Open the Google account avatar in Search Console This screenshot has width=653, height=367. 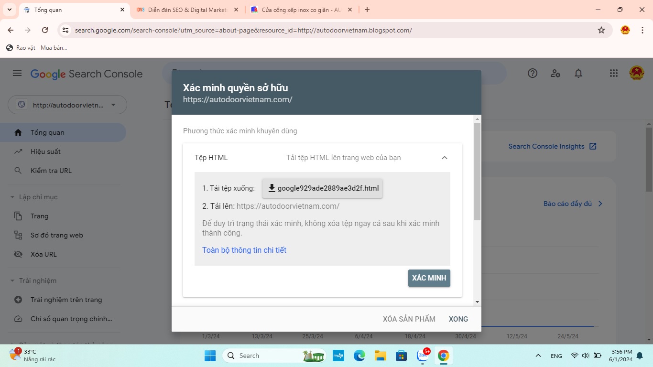(636, 73)
